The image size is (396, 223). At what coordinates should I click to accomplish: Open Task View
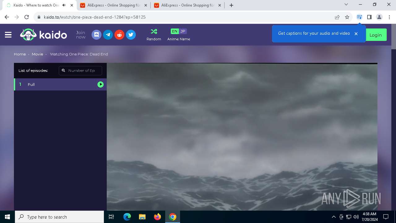pyautogui.click(x=111, y=217)
